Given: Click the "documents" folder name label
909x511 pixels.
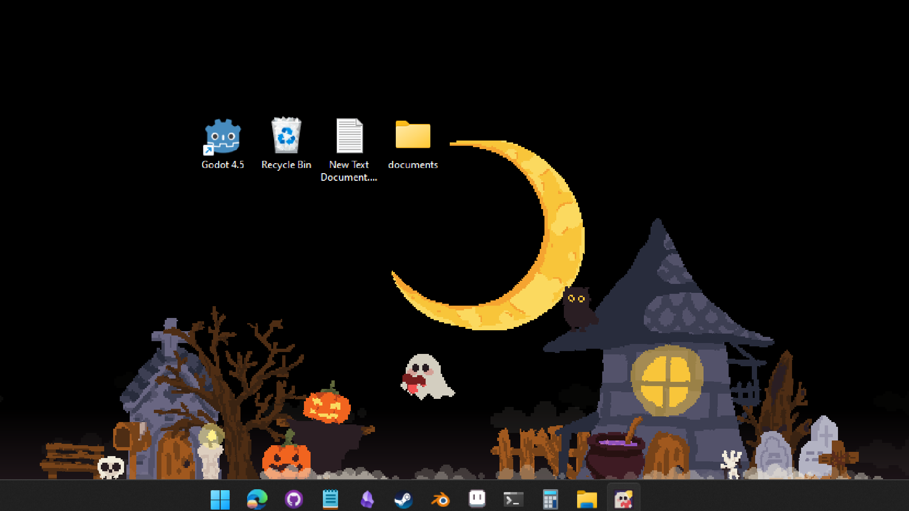Looking at the screenshot, I should [413, 165].
